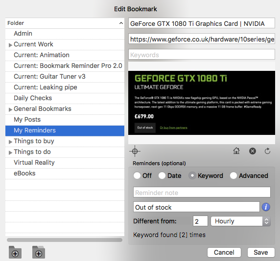Click the bookmark URL field

202,39
